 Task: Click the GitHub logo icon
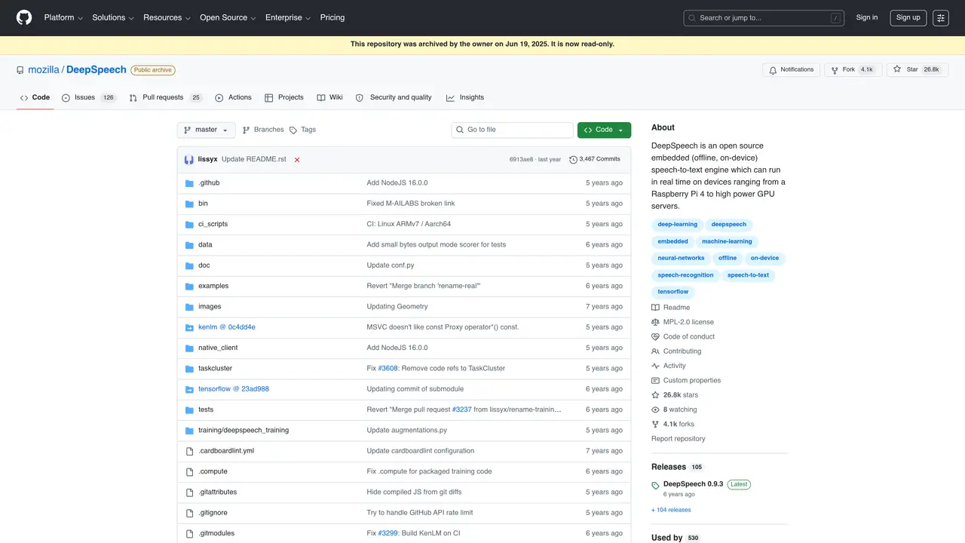[x=24, y=17]
